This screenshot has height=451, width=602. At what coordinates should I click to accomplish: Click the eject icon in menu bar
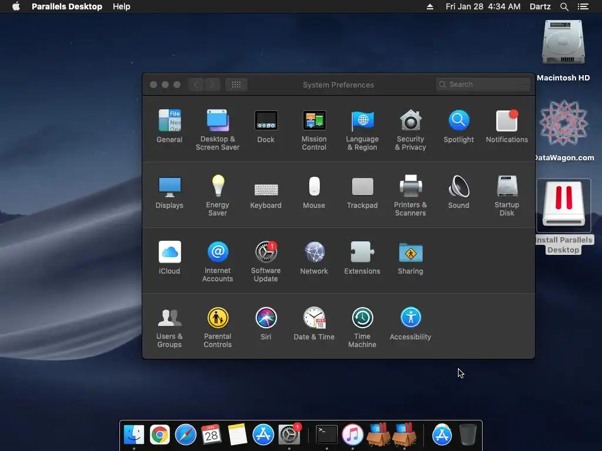point(430,6)
